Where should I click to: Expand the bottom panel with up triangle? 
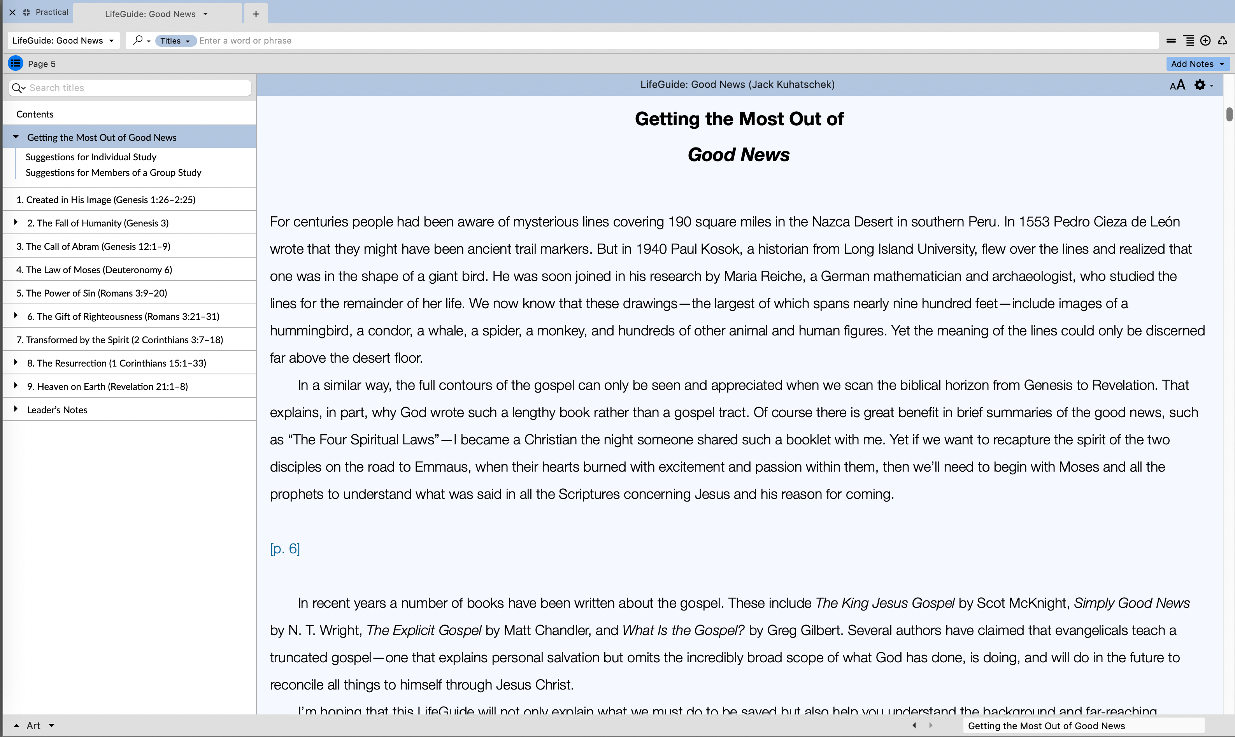tap(16, 726)
